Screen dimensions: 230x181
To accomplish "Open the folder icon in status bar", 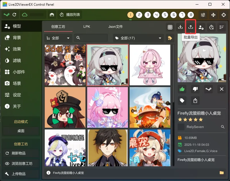I will (221, 173).
